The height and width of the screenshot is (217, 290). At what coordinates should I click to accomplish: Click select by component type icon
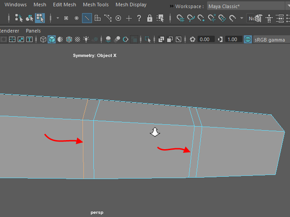pyautogui.click(x=40, y=18)
